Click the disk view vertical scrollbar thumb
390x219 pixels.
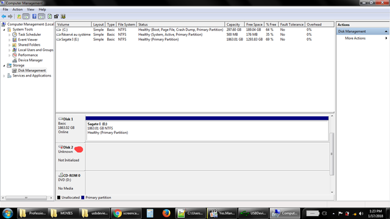[x=331, y=154]
